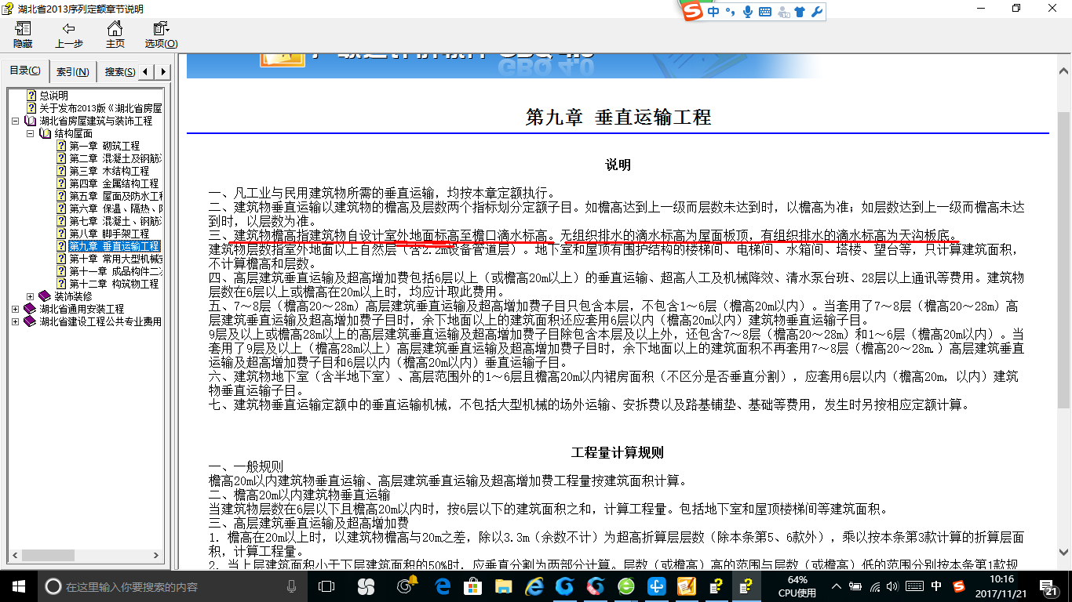Select 第八章 脚手架工程 topic
The height and width of the screenshot is (602, 1072).
109,234
